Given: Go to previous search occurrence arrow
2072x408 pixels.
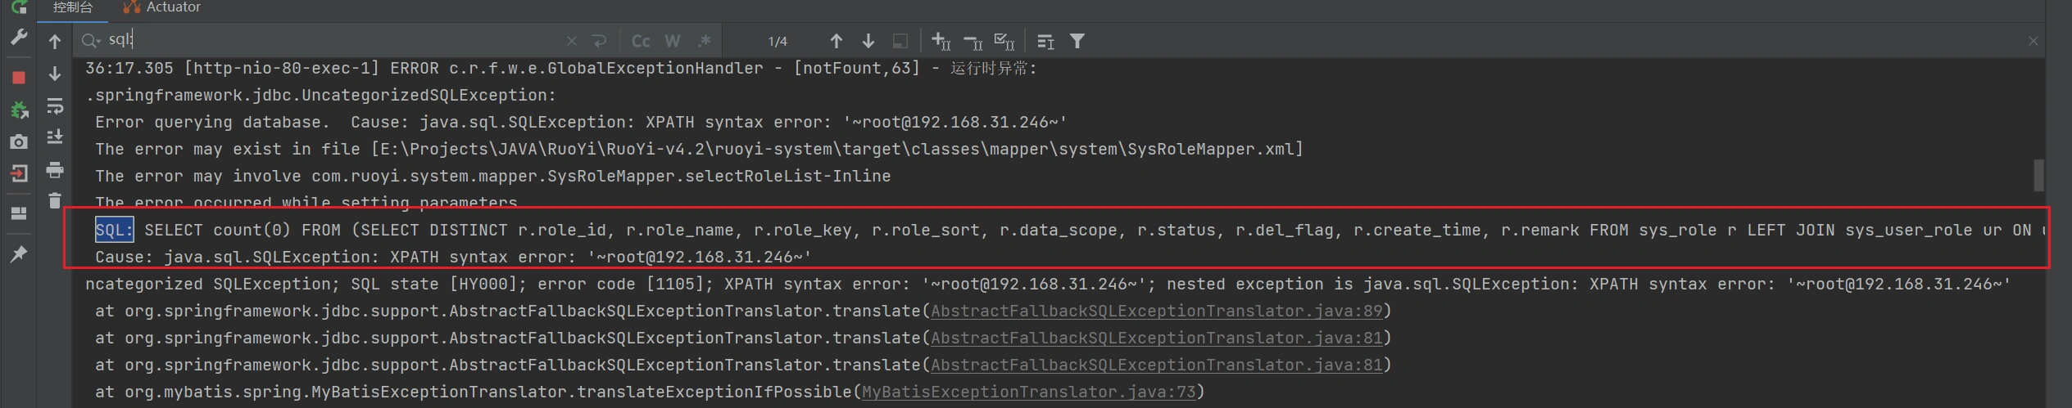Looking at the screenshot, I should pos(836,41).
